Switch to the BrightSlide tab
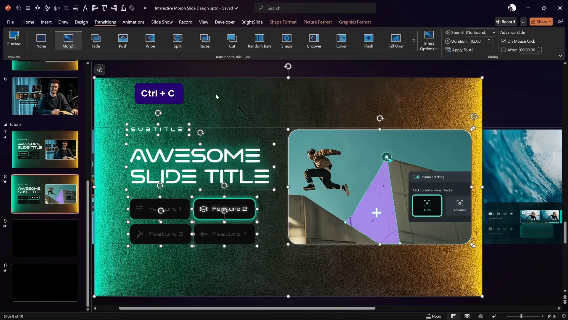Image resolution: width=568 pixels, height=320 pixels. pyautogui.click(x=252, y=22)
